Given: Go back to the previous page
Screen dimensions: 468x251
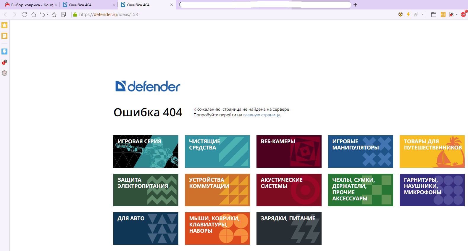Looking at the screenshot, I should (x=5, y=15).
